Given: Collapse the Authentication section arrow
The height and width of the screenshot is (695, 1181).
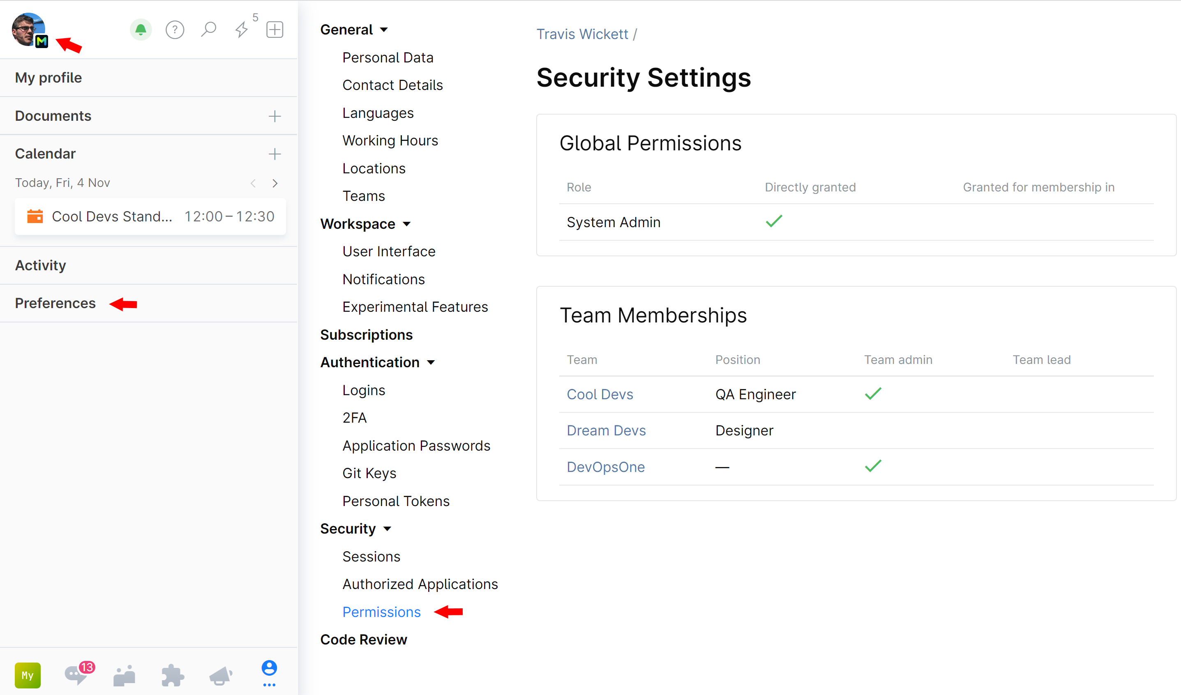Looking at the screenshot, I should (x=431, y=362).
